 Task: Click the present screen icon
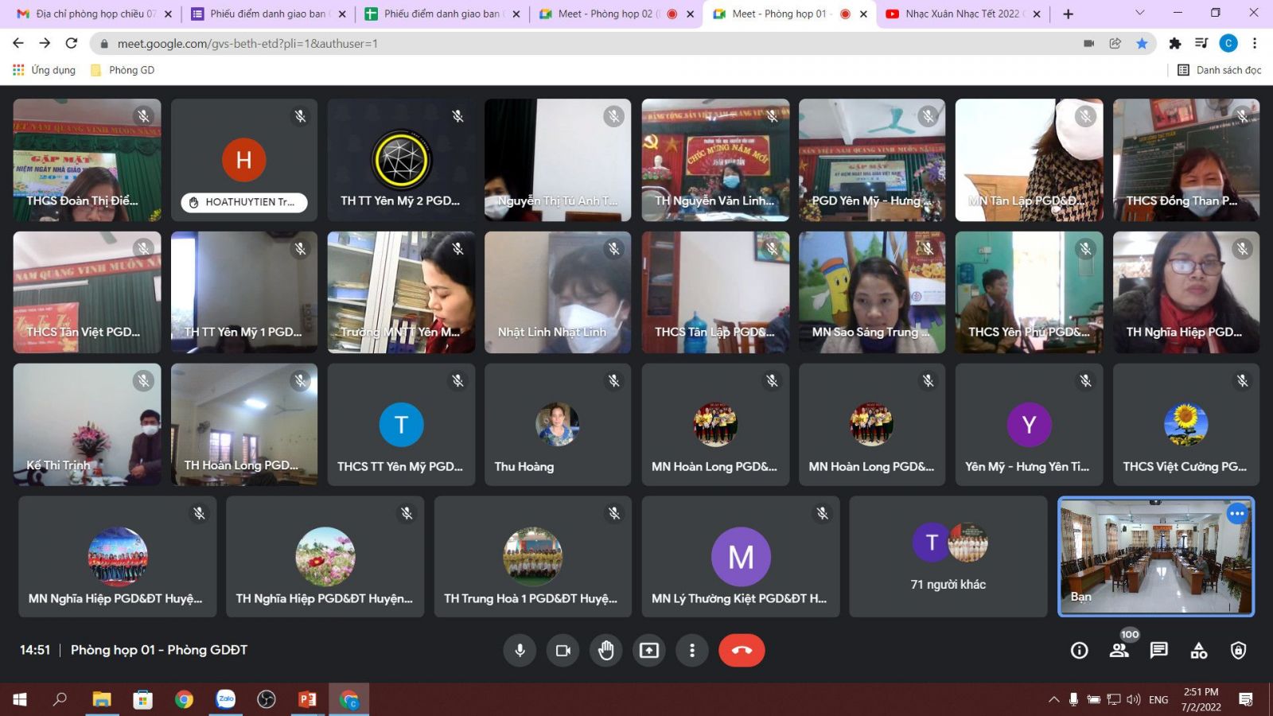pyautogui.click(x=649, y=650)
